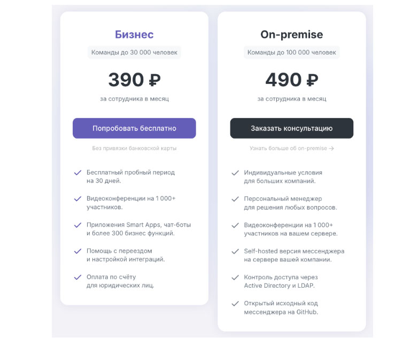Click checkmark next to "Индивидуальные условия"

click(x=235, y=173)
